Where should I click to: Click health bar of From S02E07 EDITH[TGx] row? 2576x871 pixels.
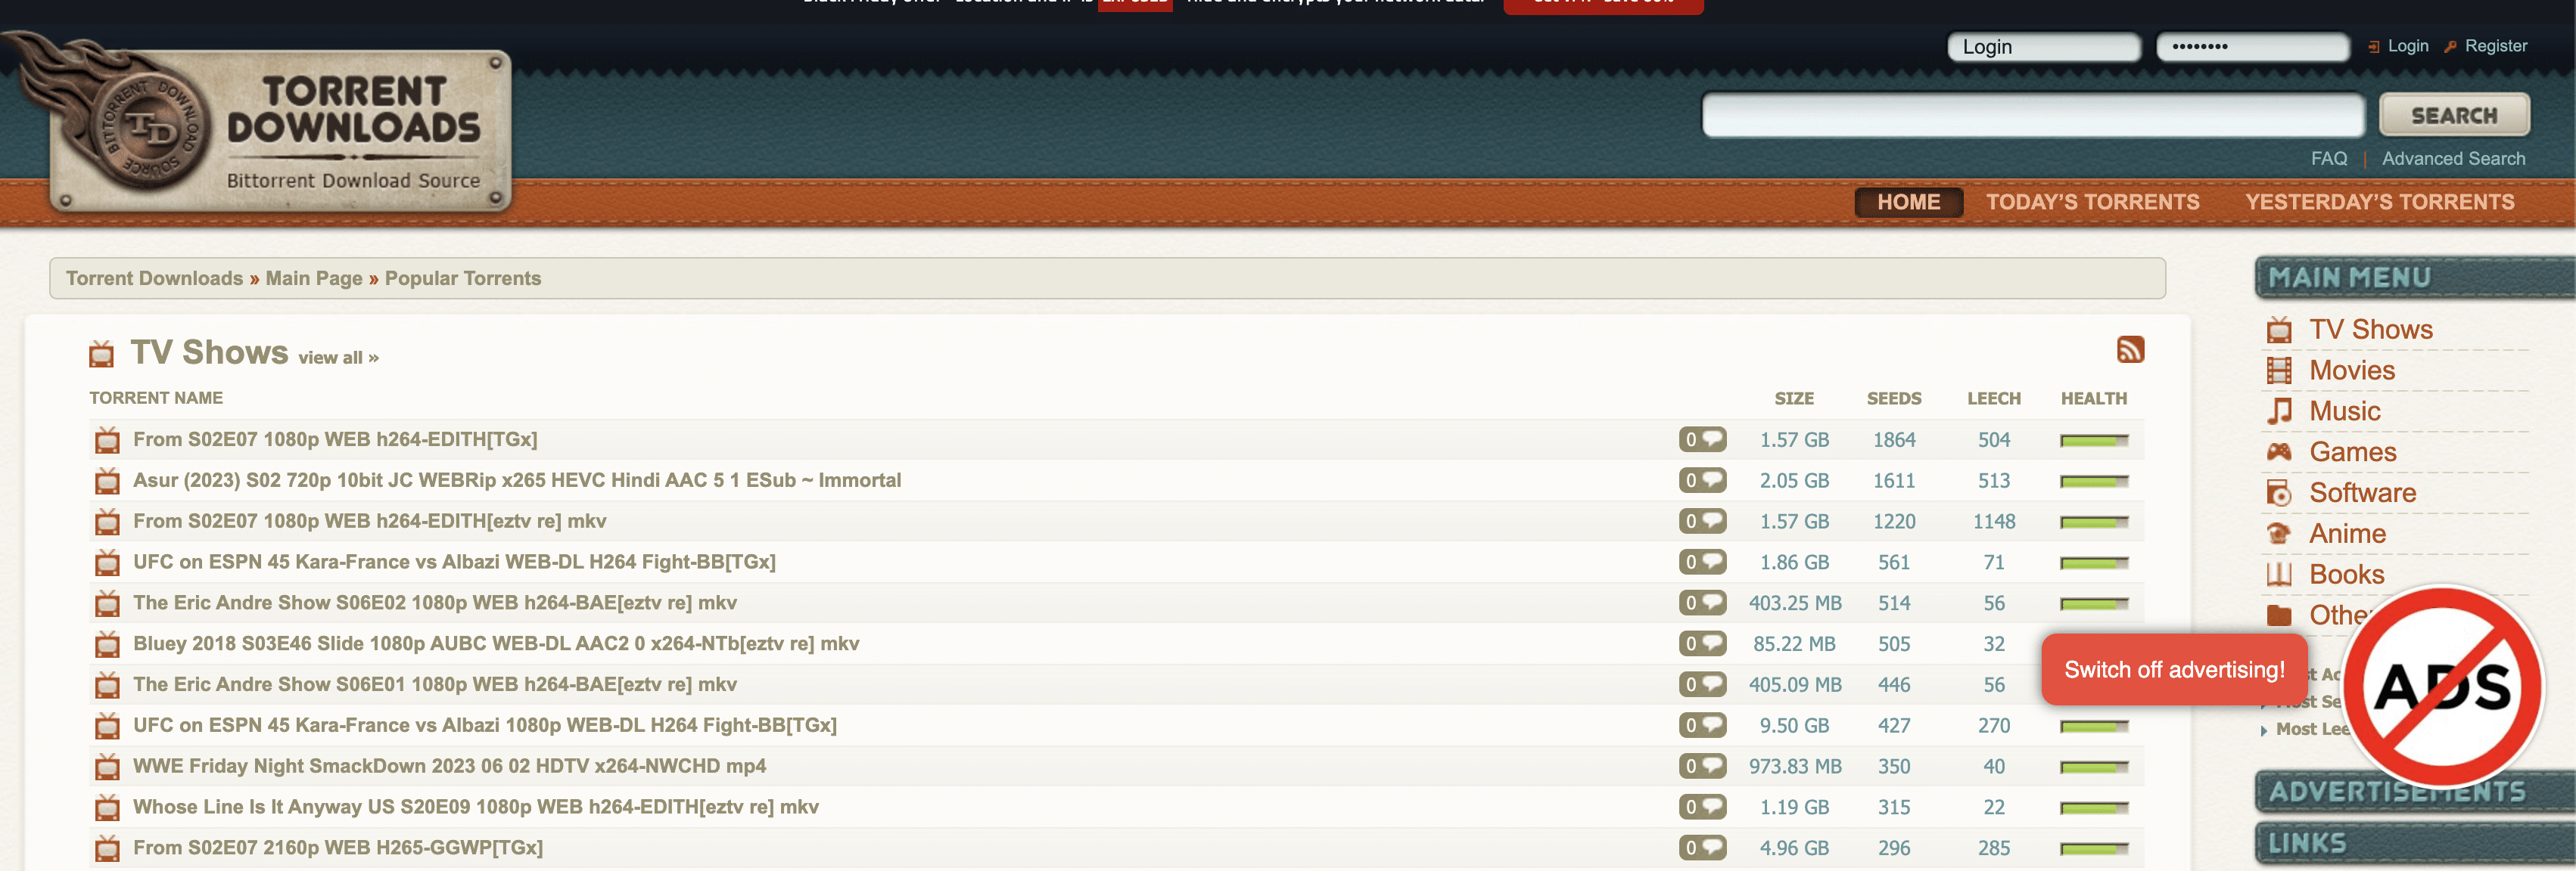[2093, 441]
